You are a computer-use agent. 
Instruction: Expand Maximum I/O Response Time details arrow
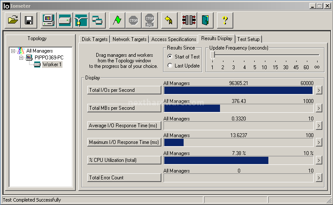318,142
